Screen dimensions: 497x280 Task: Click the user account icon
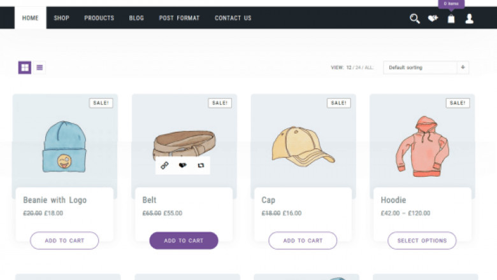tap(470, 18)
